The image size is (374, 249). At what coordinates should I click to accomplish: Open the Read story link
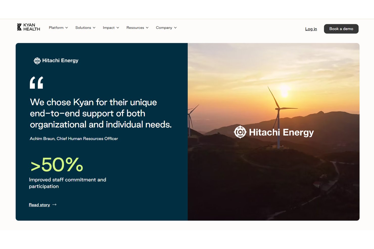pyautogui.click(x=39, y=205)
